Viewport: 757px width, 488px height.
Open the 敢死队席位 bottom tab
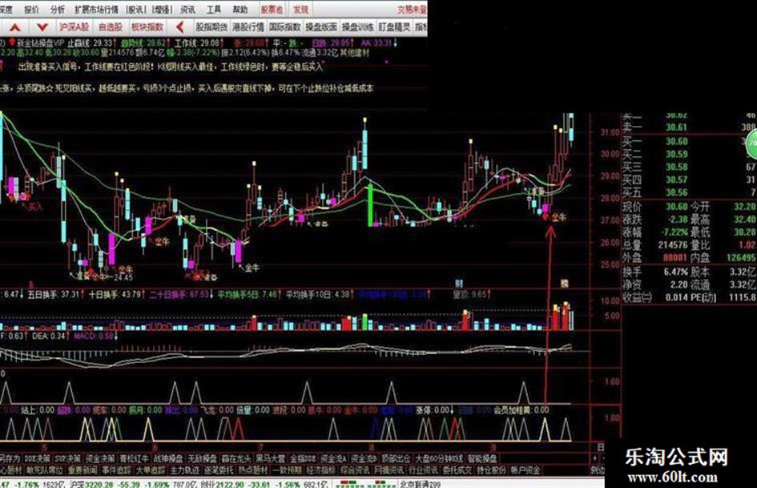tap(45, 470)
